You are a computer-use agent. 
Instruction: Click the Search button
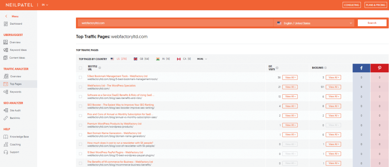pos(372,23)
